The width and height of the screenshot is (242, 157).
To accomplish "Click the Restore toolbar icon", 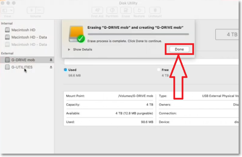I will click(139, 10).
